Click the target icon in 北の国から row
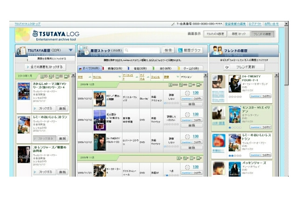Screen dimensions: 298x198 pos(187,114)
